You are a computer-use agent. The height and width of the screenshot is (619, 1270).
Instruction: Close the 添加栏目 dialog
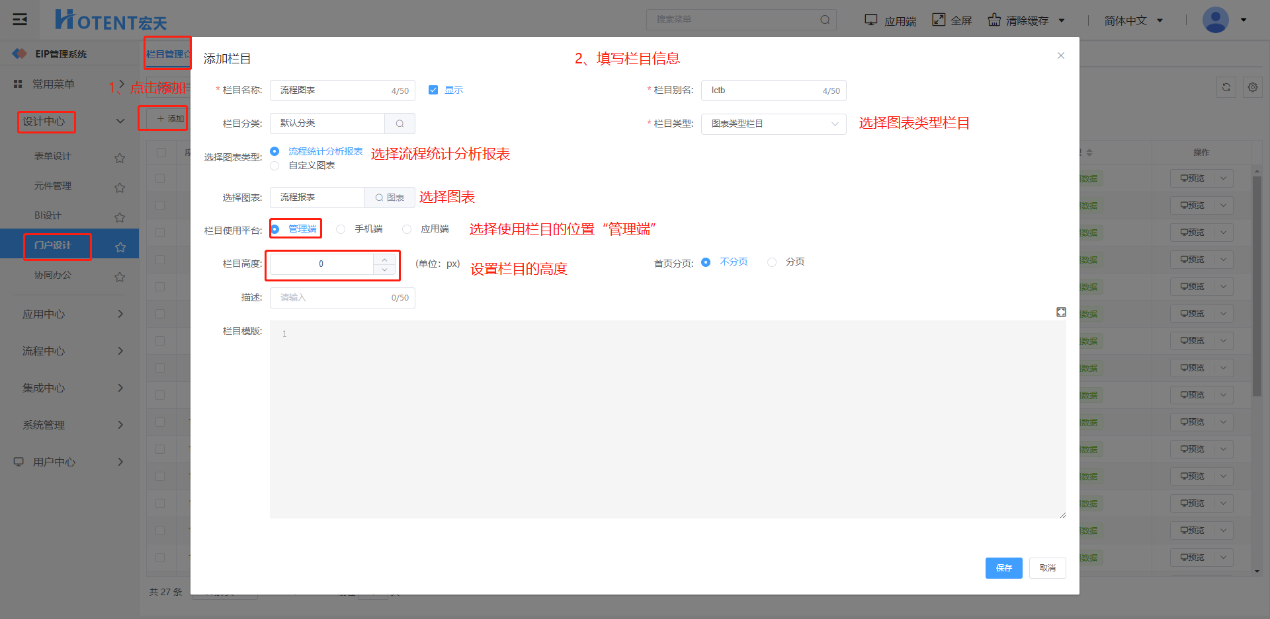[x=1061, y=55]
